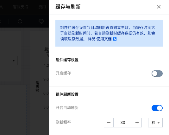The image size is (169, 135).
Task: Open the 使用文档 link
Action: pos(104,39)
